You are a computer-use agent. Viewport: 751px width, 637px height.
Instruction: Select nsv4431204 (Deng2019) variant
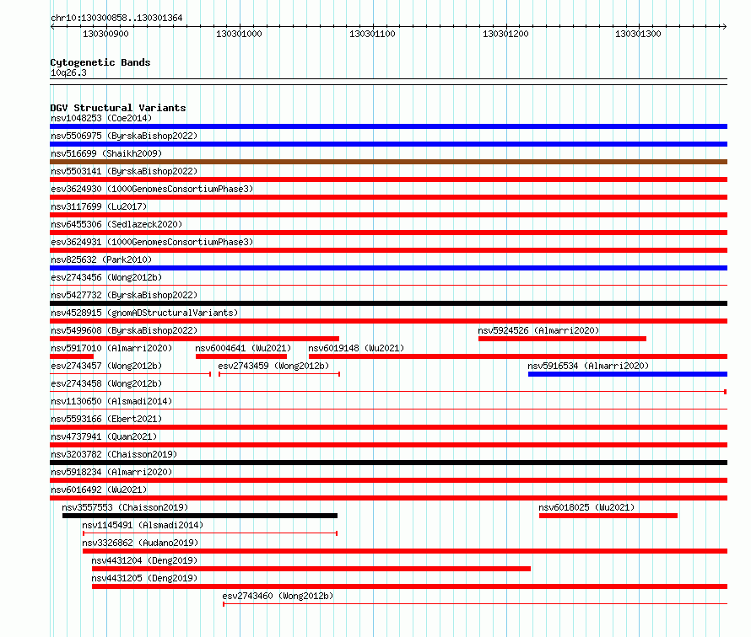click(144, 560)
